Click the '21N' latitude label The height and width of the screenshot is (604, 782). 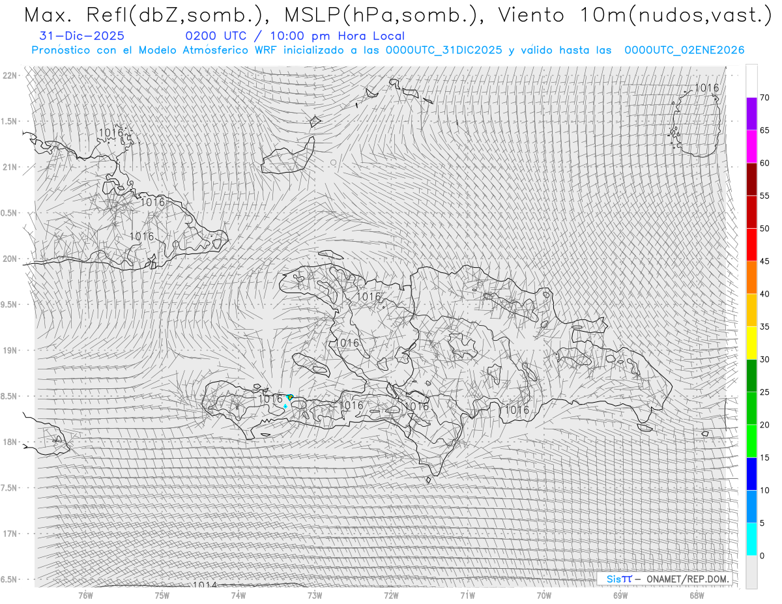(10, 167)
